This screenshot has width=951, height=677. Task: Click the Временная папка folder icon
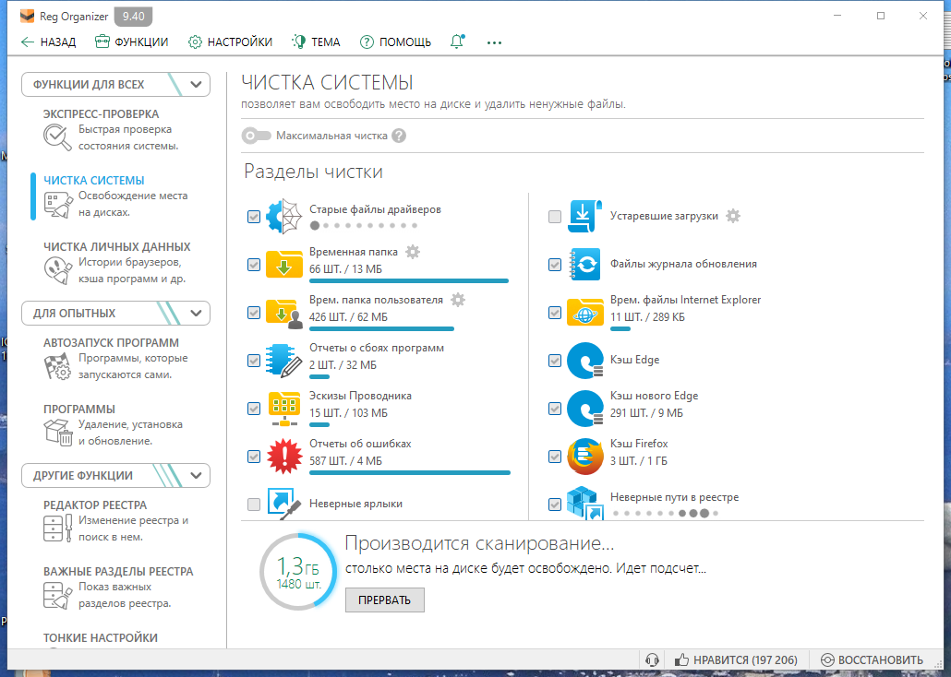tap(283, 265)
